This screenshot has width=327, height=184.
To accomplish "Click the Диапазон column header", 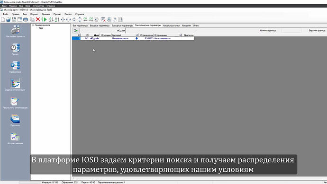I will coord(188,35).
